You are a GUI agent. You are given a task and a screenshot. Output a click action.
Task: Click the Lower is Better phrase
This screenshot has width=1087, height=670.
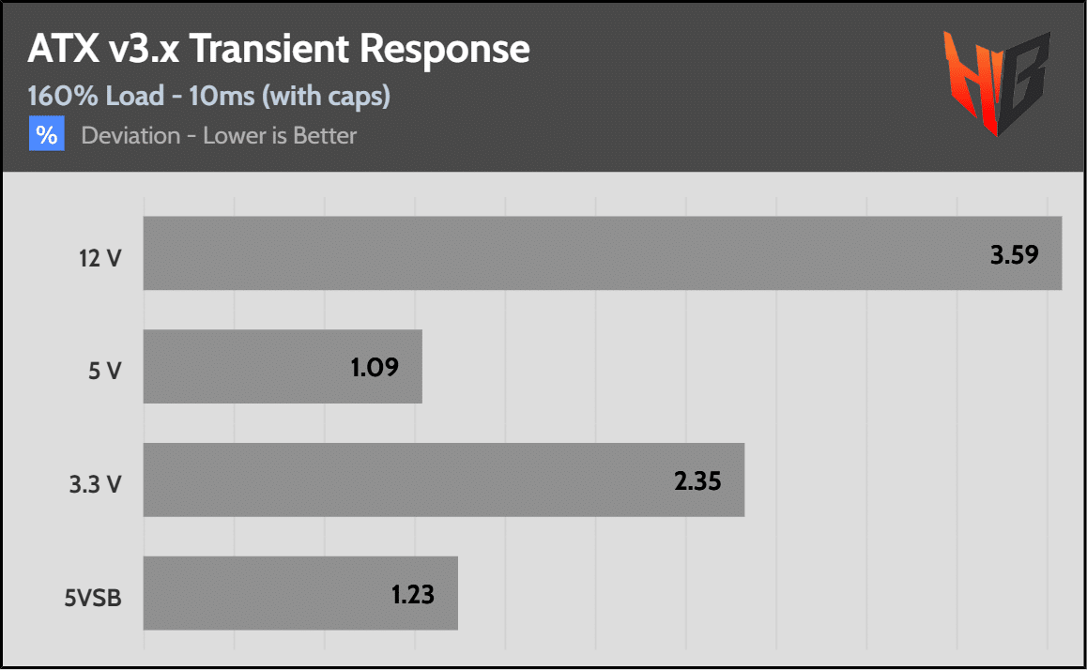click(x=280, y=135)
